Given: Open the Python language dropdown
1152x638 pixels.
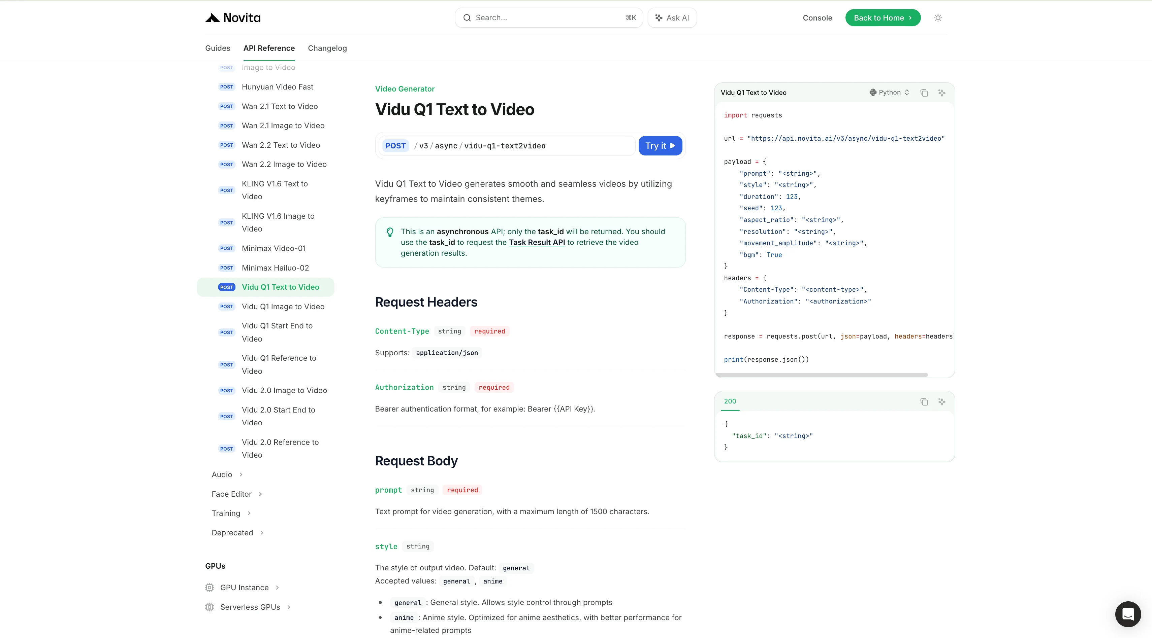Looking at the screenshot, I should [x=889, y=93].
